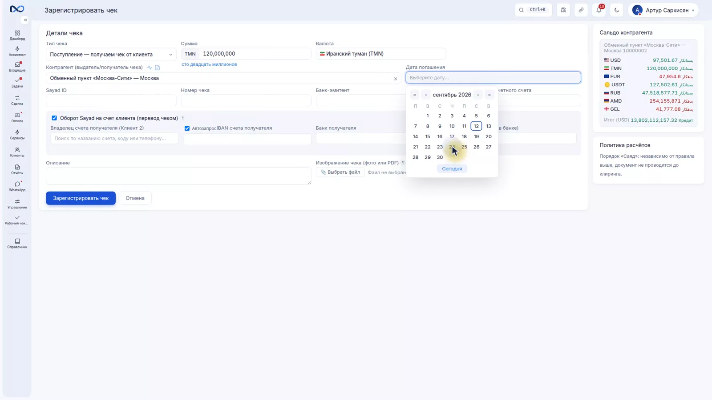Click Зарегистрировать чек button

(81, 198)
